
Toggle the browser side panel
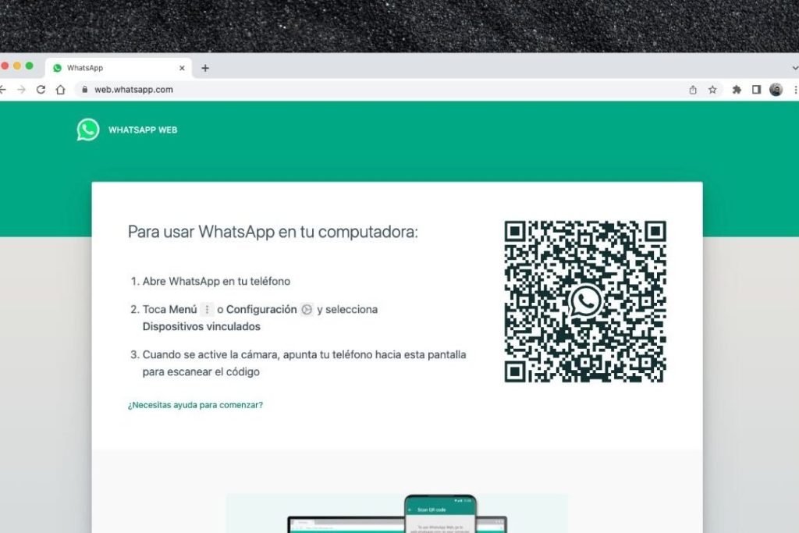[x=756, y=90]
